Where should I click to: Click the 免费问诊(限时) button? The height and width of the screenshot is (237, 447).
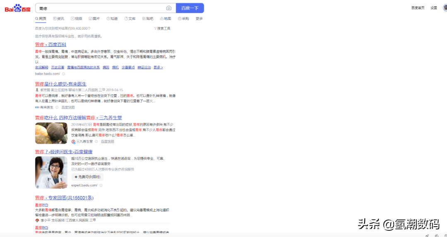pyautogui.click(x=87, y=177)
